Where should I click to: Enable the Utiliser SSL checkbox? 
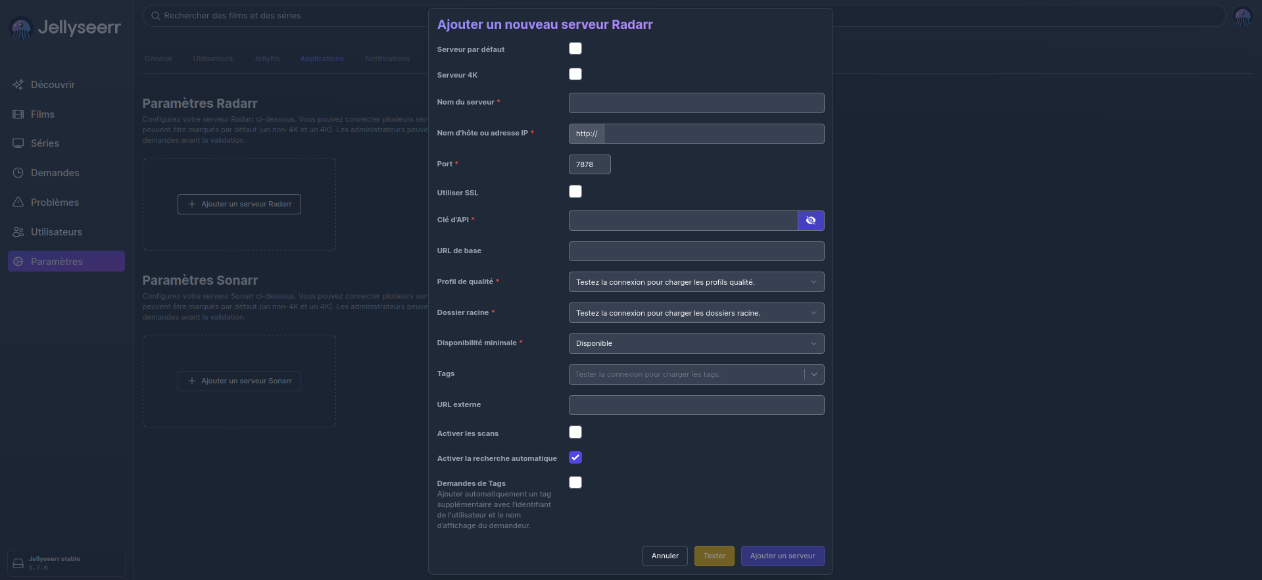point(575,192)
